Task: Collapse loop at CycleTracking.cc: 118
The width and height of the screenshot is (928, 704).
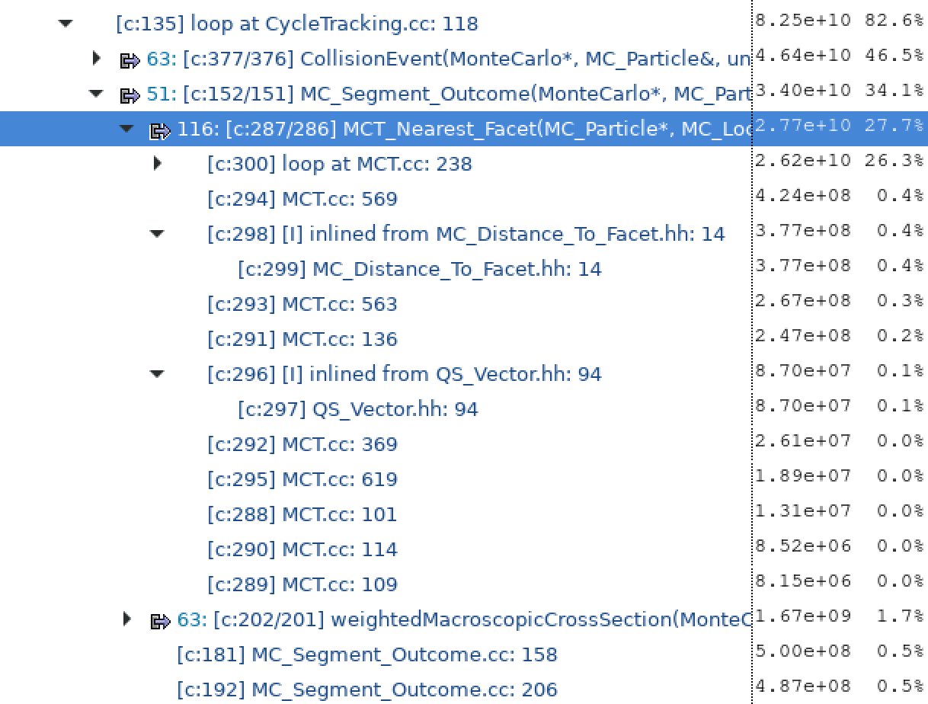Action: pyautogui.click(x=66, y=24)
